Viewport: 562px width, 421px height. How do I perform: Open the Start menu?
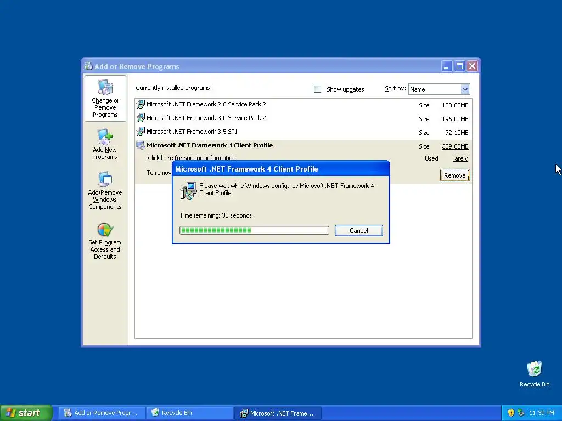(26, 413)
